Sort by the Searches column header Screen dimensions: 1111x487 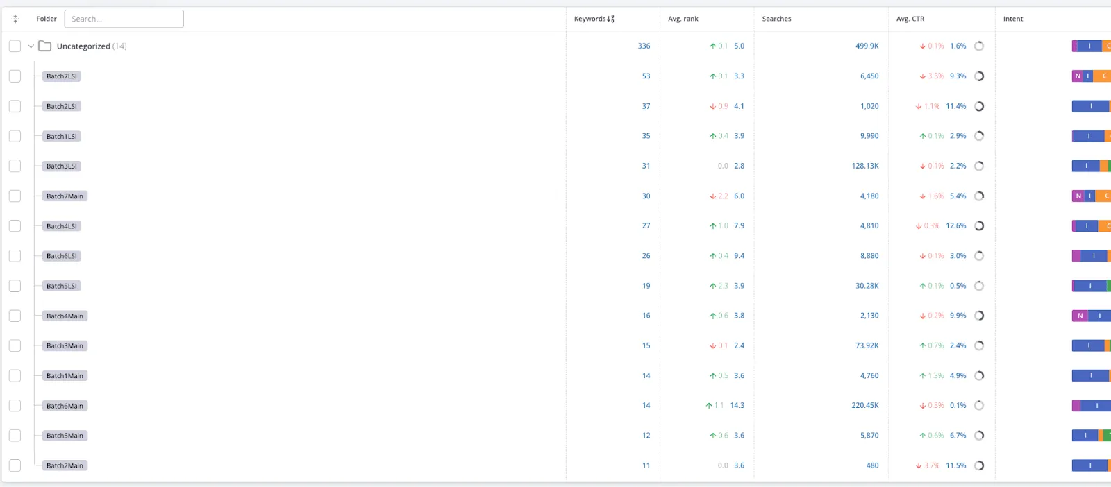776,19
